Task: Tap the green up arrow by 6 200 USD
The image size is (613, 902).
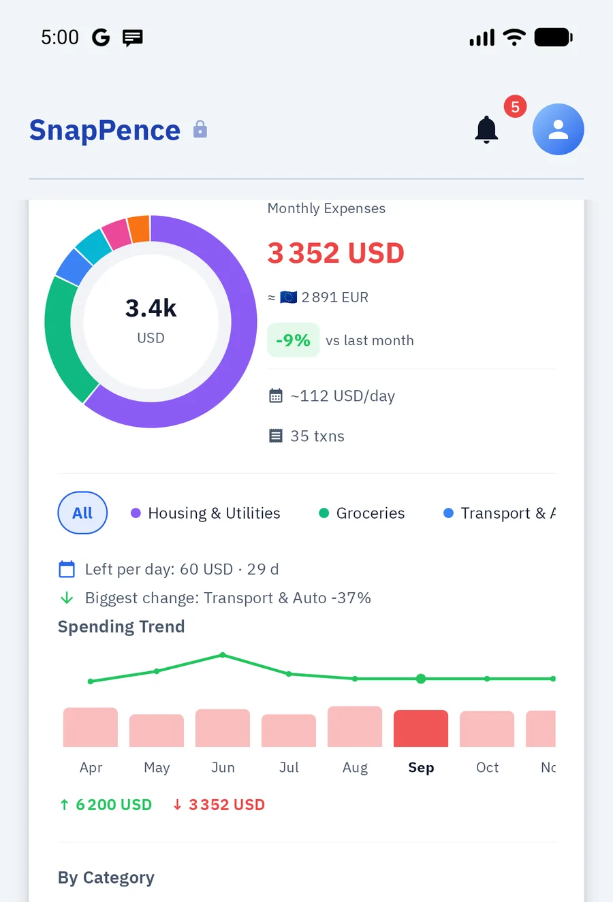Action: coord(65,805)
